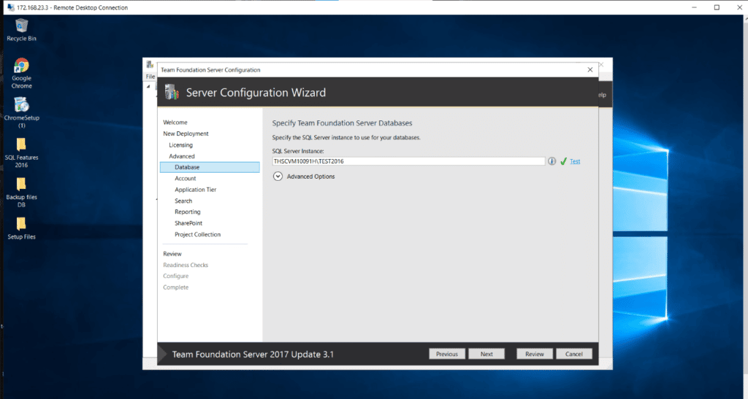Open the SharePoint step
The image size is (748, 399).
188,223
